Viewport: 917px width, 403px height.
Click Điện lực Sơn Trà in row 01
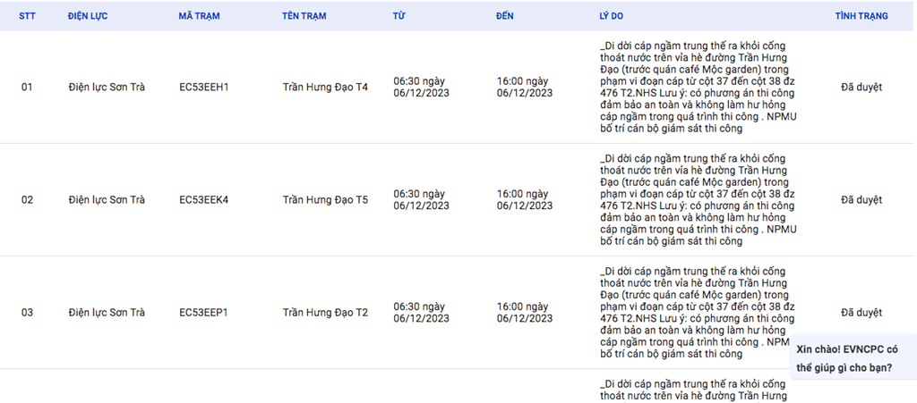107,88
